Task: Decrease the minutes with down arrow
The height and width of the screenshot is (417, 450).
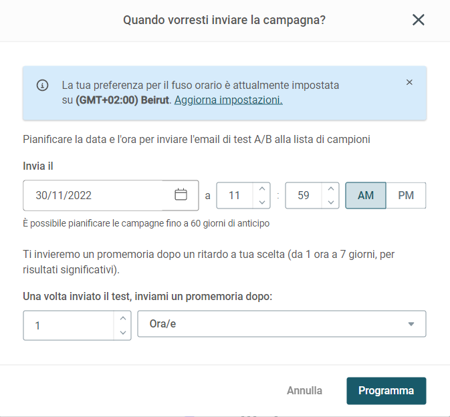Action: 330,202
